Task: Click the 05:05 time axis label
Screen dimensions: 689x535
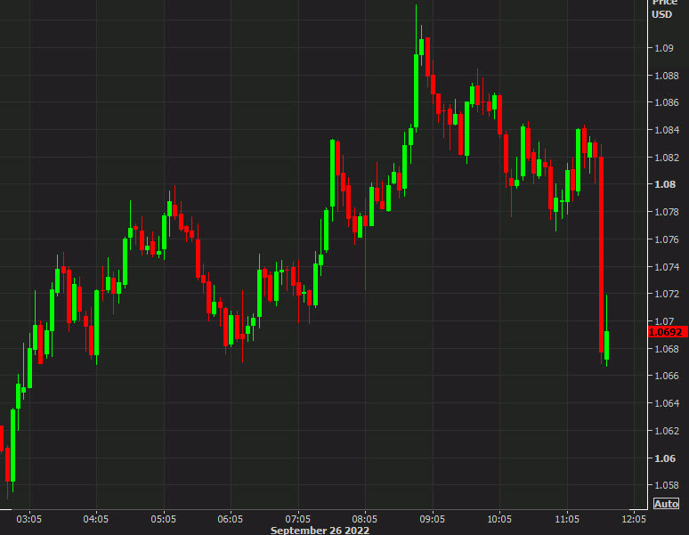Action: (164, 519)
